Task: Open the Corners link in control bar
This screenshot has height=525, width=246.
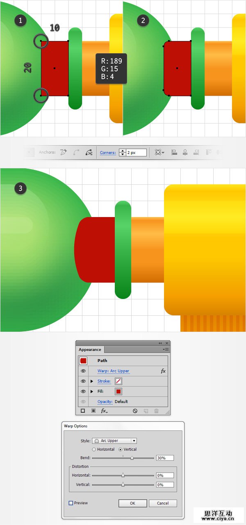Action: pos(108,152)
